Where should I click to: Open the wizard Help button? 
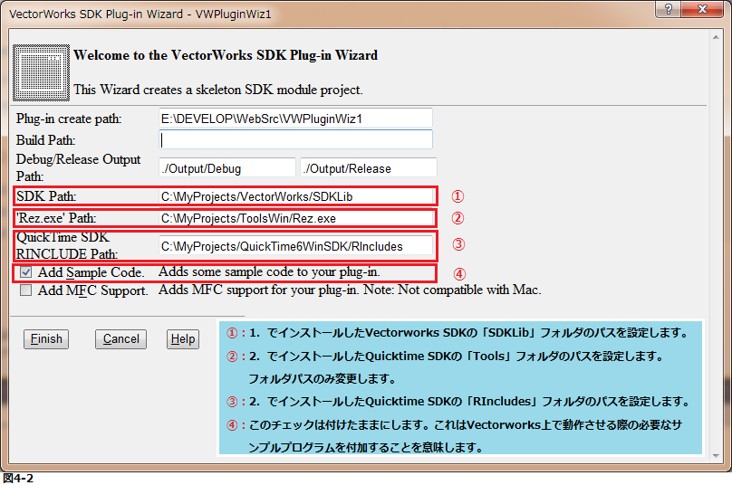click(x=182, y=339)
